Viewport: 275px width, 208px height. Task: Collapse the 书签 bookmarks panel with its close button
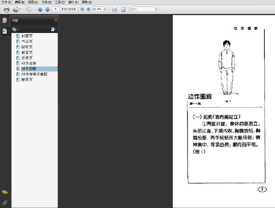(x=56, y=20)
